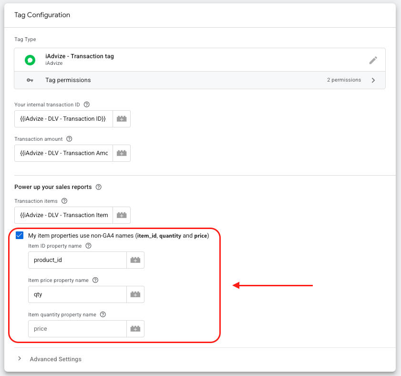Click the Item ID property name input containing product_id
Viewport: 401px width, 376px height.
coord(77,260)
